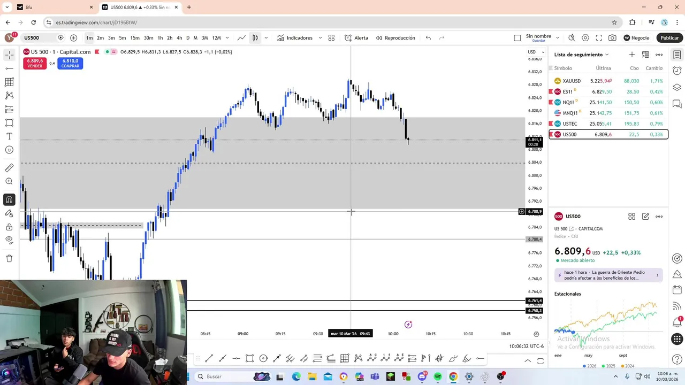Select the trend line drawing tool
The image size is (685, 385).
tap(9, 68)
